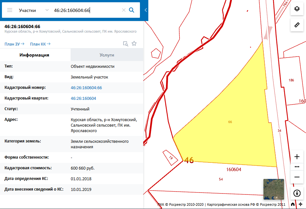Collapse the side panel with arrow
306x209 pixels.
pos(146,10)
